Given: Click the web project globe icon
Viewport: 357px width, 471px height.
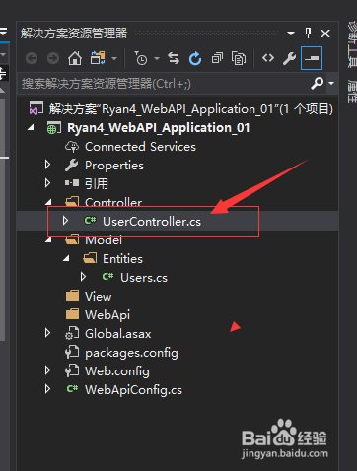Looking at the screenshot, I should (54, 128).
